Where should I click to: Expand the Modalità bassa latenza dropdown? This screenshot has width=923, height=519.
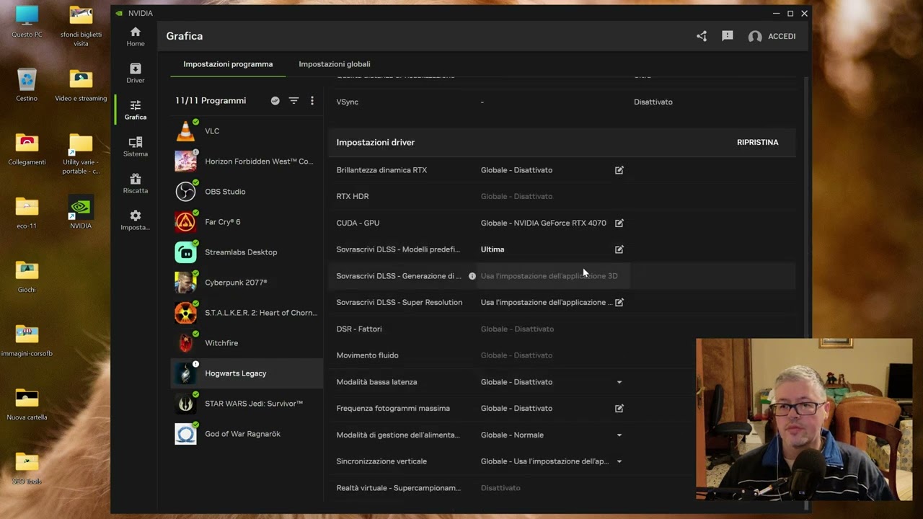(x=619, y=382)
